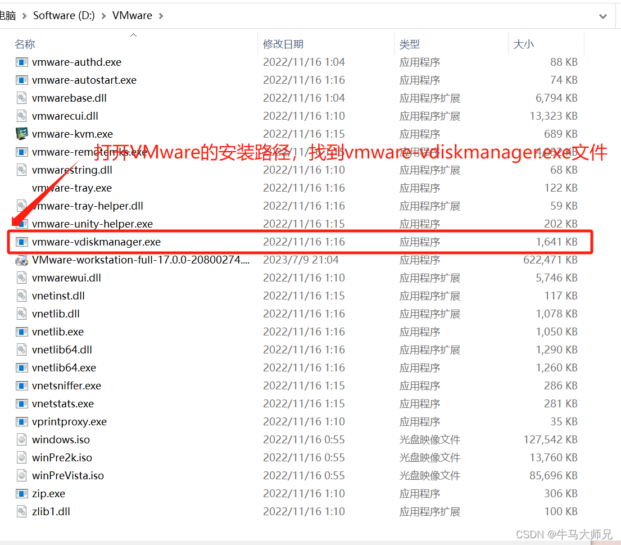Navigate to Software (D:) via breadcrumb
This screenshot has height=545, width=621.
pyautogui.click(x=64, y=15)
